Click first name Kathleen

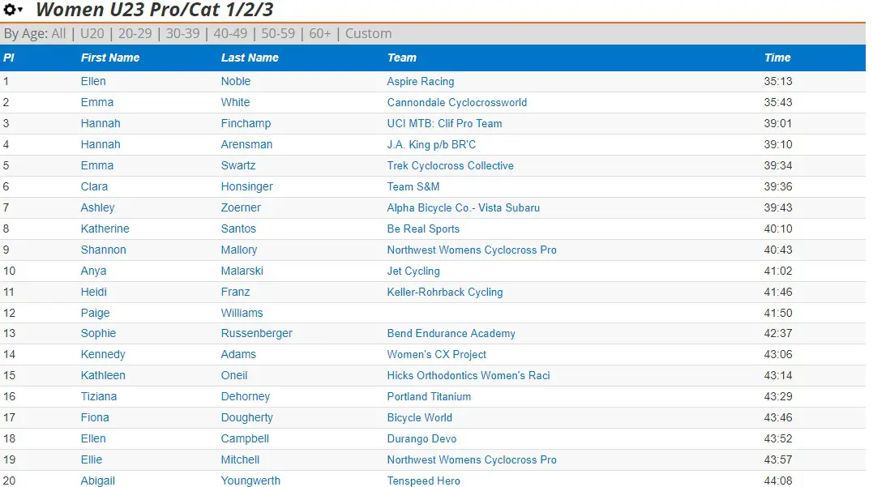click(x=103, y=376)
